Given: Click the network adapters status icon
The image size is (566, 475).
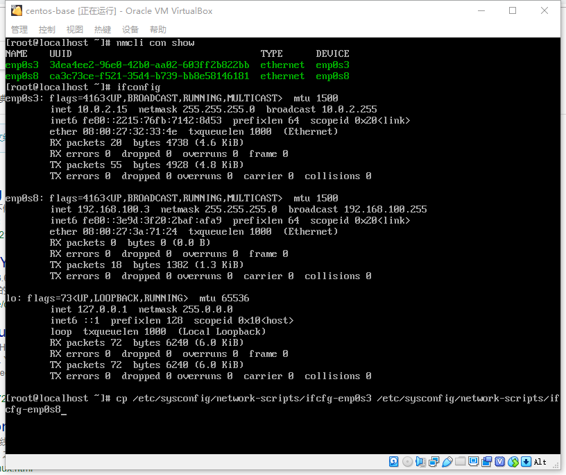Looking at the screenshot, I should tap(434, 462).
